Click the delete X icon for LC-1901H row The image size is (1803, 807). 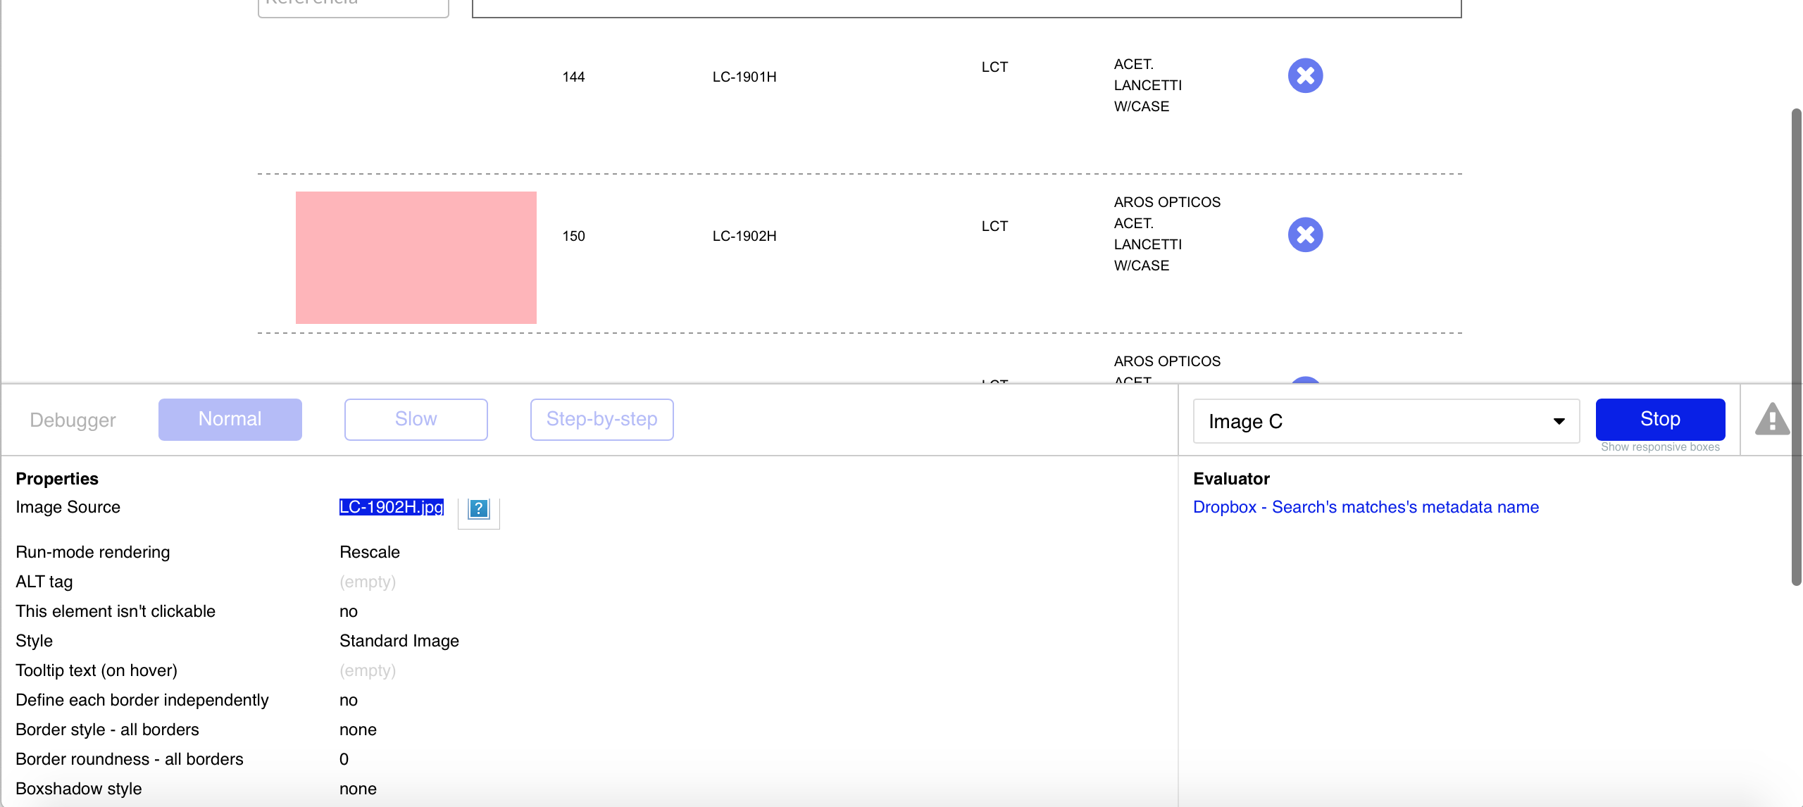[1305, 75]
